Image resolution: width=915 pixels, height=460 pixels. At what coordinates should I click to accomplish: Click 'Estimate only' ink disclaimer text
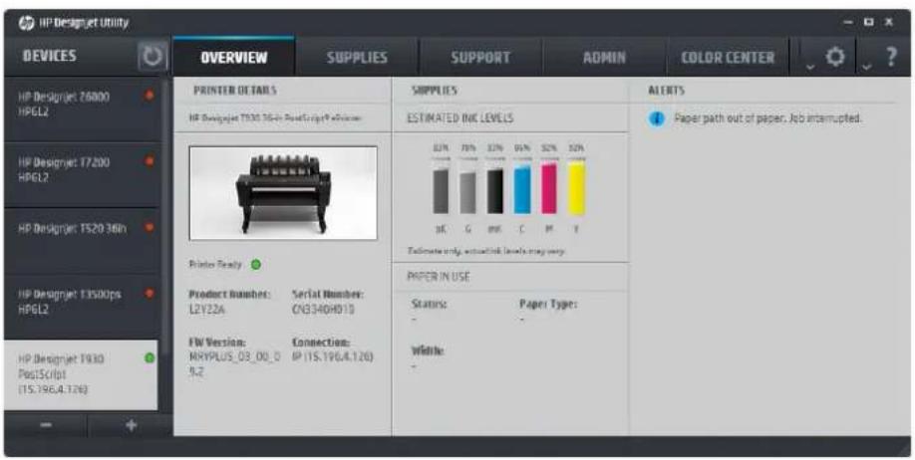pos(486,251)
